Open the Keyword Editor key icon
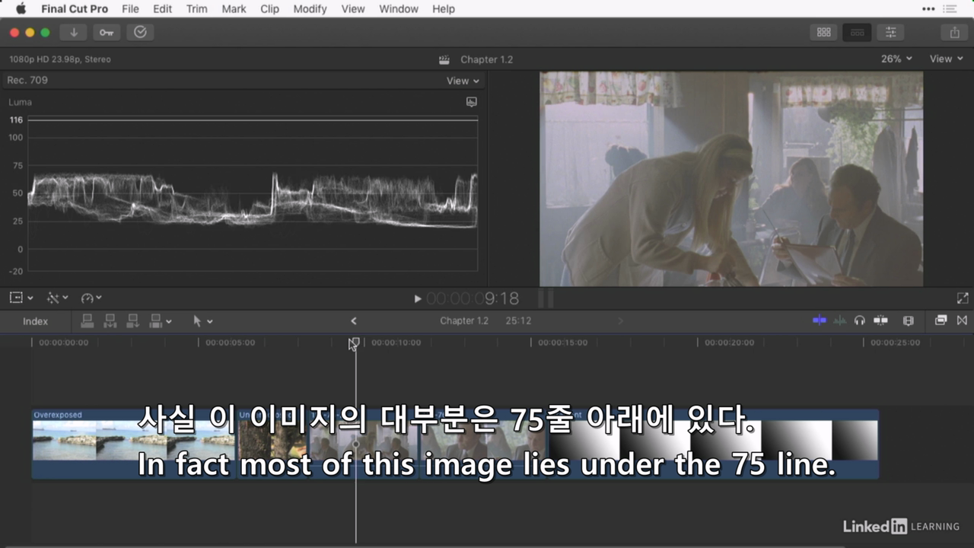Screen dimensions: 974x548 coord(107,32)
